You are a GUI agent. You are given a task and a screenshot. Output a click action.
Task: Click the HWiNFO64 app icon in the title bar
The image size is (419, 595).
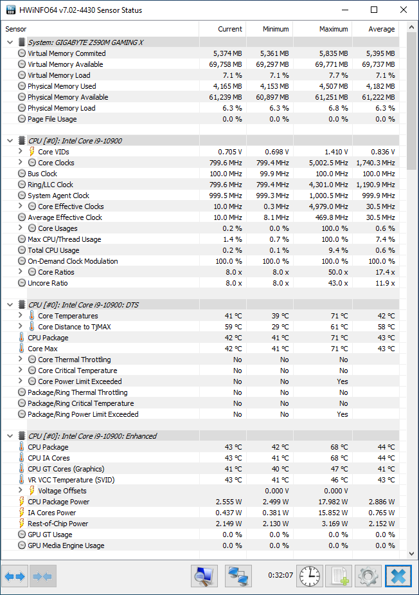click(x=11, y=10)
